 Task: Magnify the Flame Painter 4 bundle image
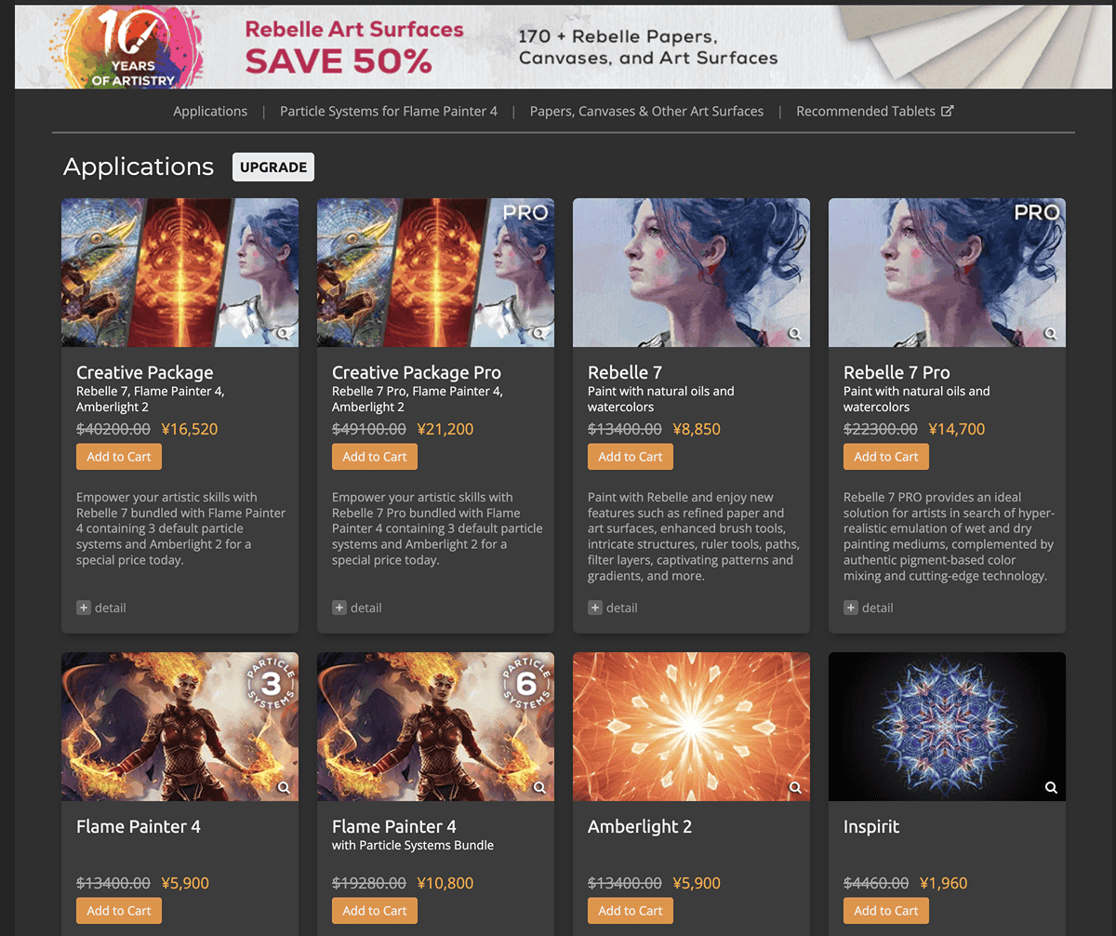tap(539, 787)
